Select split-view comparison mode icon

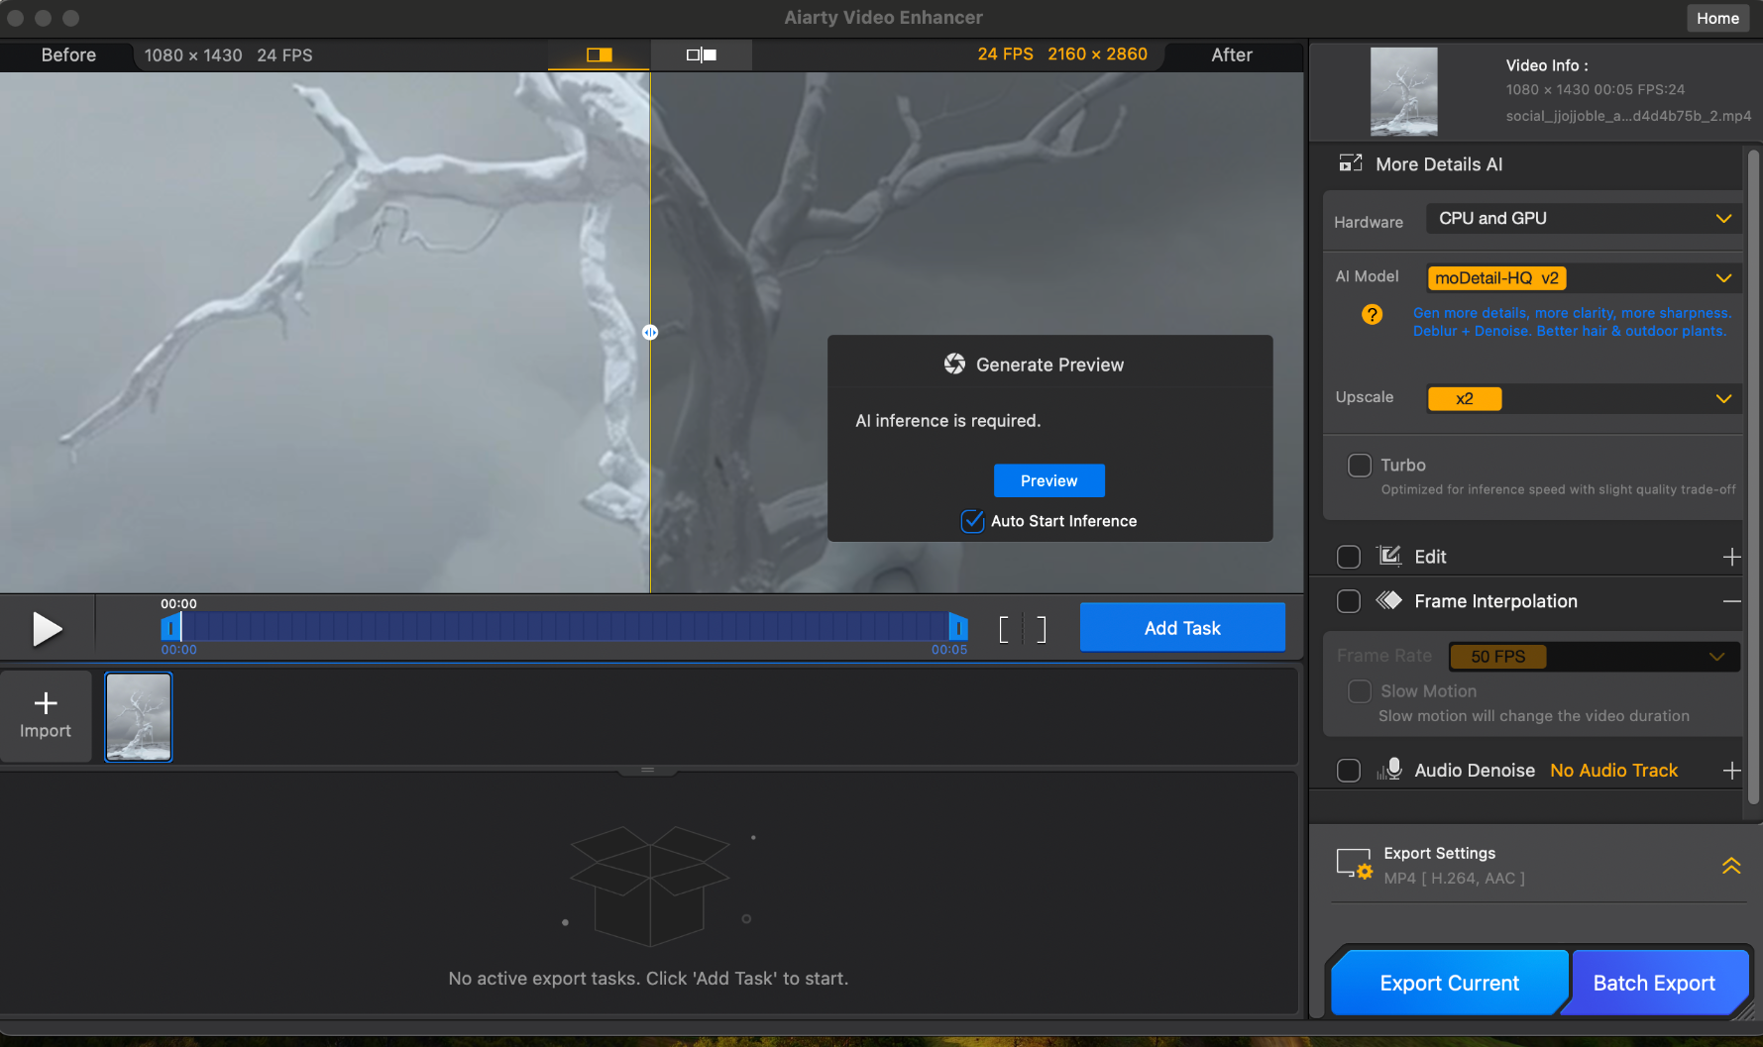[600, 55]
